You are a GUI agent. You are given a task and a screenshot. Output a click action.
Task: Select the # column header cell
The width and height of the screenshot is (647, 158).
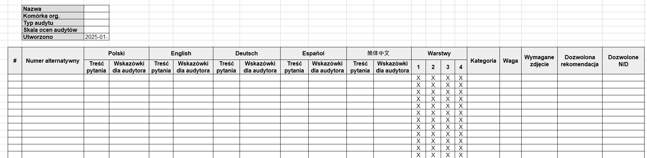point(15,61)
